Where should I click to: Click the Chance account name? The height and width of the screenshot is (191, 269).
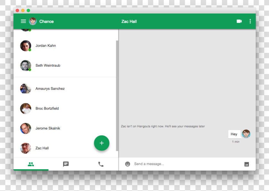click(46, 21)
